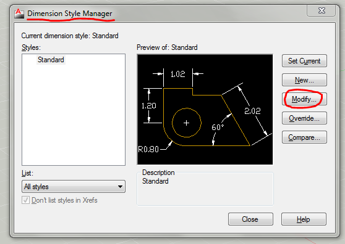Click the Dimension Style Manager title text
Viewport: 345px width, 244px height.
[70, 14]
